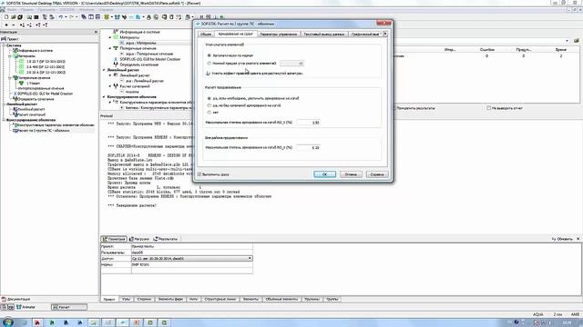Click the New file icon in main toolbar
The image size is (583, 327).
point(6,17)
